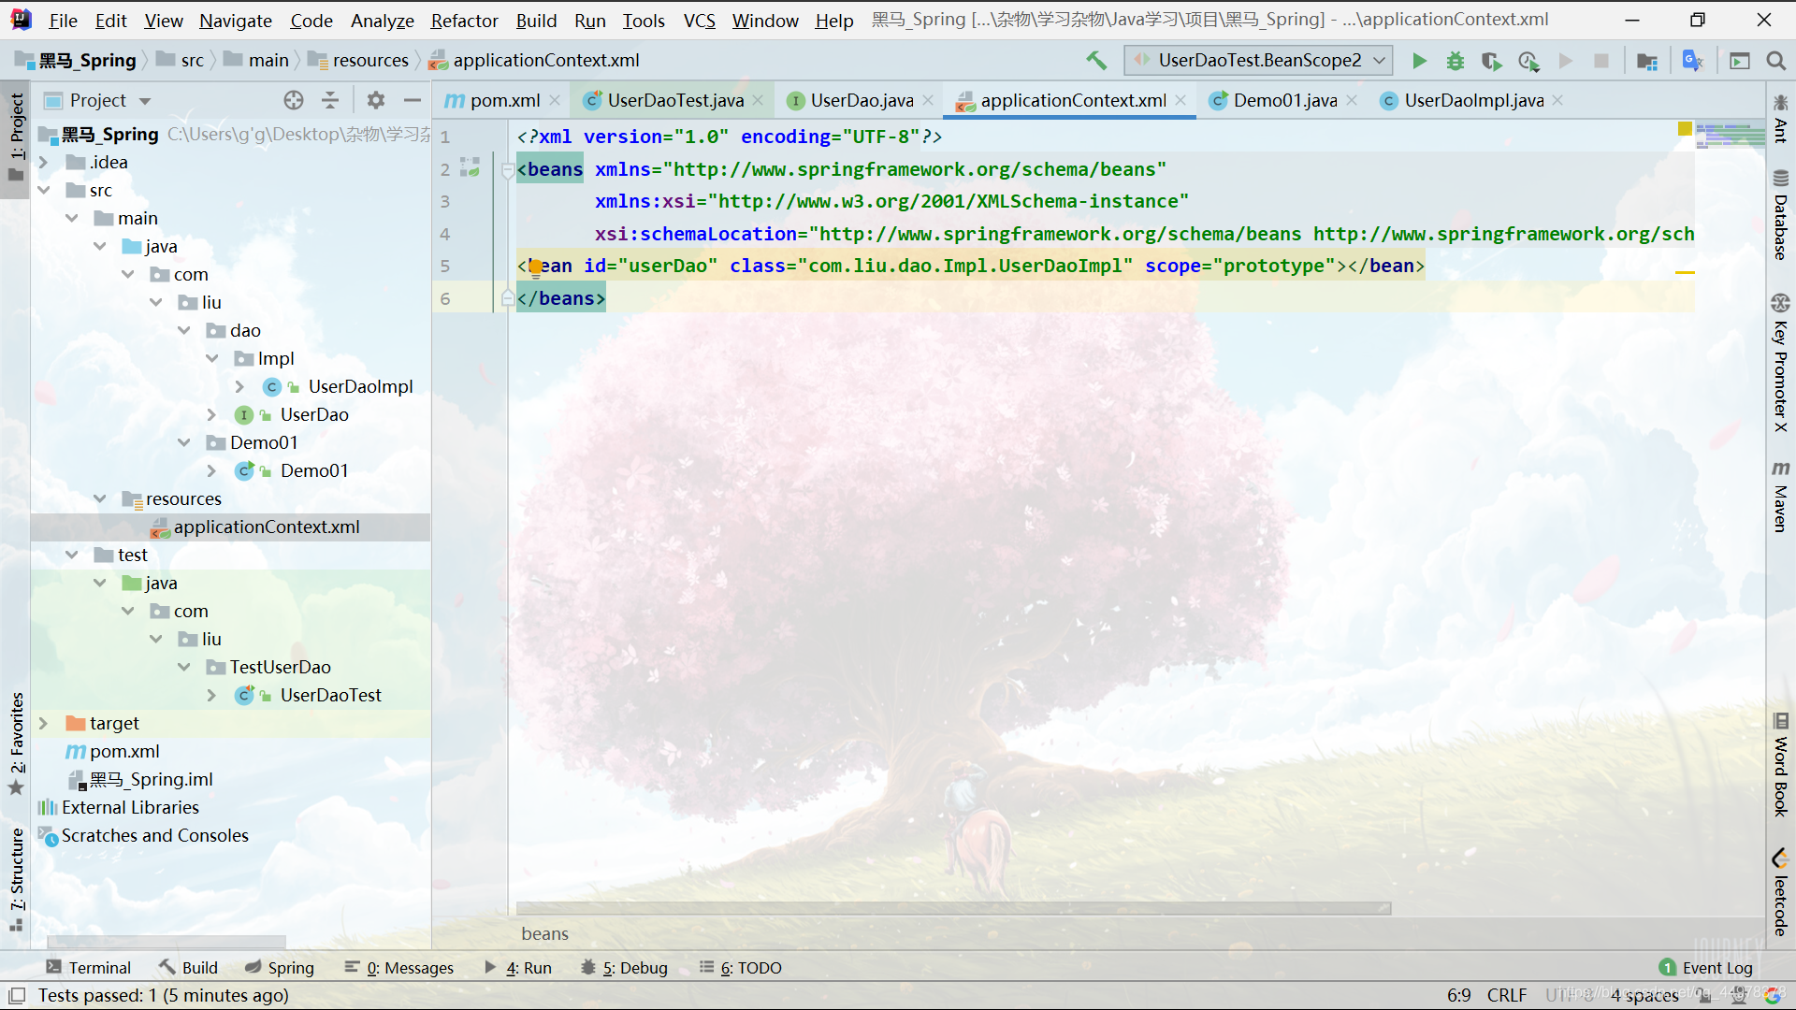Expand the UserDaoImpl class node
This screenshot has height=1010, width=1796.
point(239,386)
